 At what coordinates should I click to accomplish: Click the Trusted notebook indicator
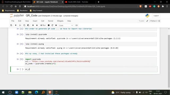coord(141,21)
